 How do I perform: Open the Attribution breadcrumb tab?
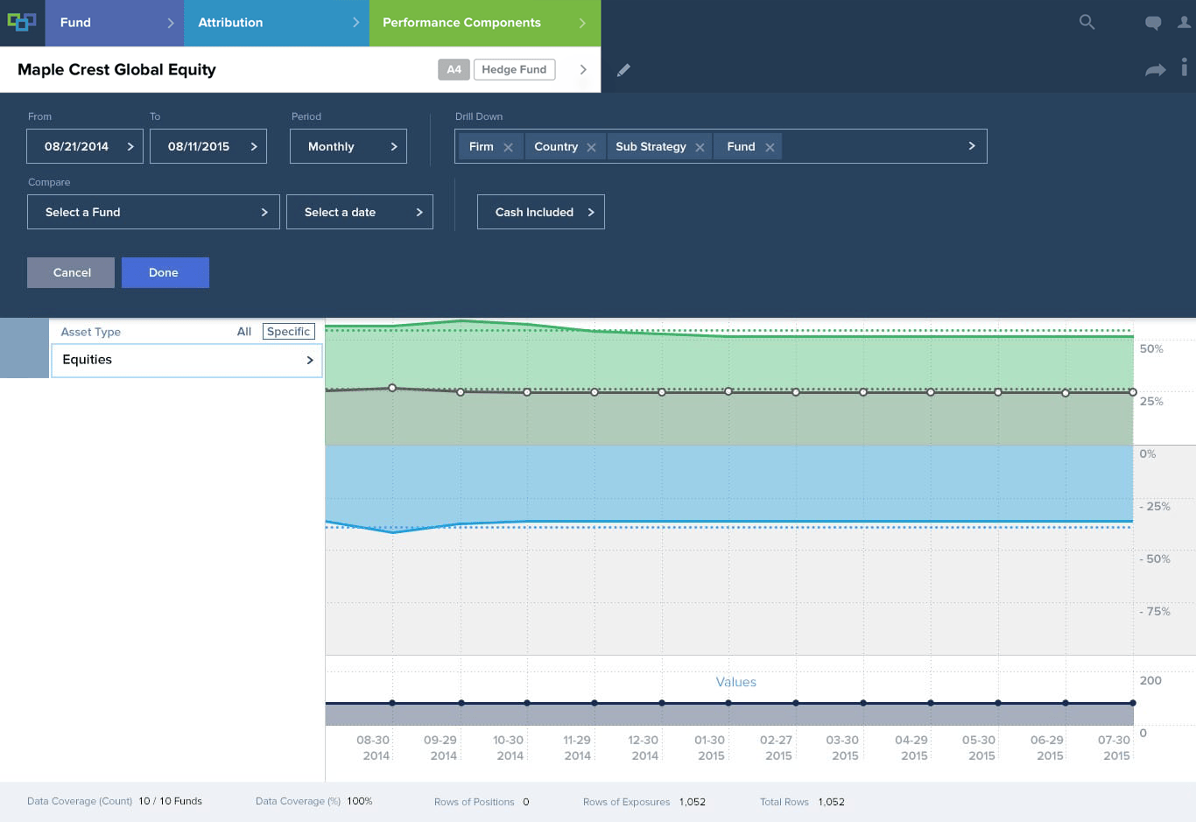click(x=277, y=23)
